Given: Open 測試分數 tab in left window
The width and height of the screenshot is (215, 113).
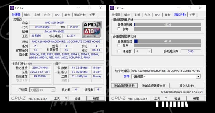Looking at the screenshot, I should (x=80, y=15).
